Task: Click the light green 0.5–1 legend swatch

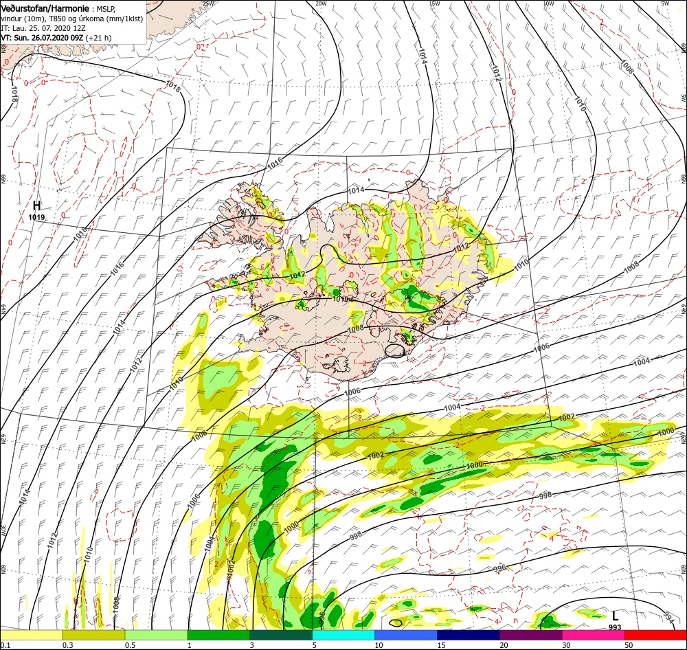Action: (156, 635)
